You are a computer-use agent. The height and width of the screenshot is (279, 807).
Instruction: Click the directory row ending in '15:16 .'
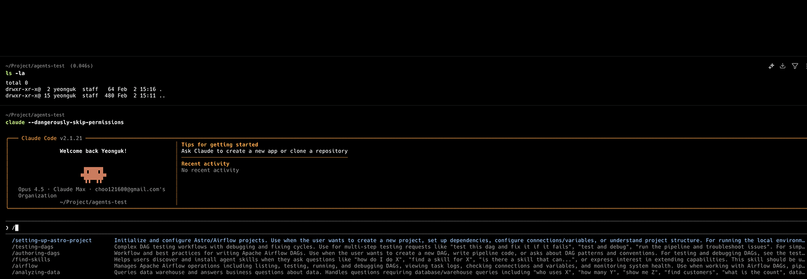[x=84, y=89]
